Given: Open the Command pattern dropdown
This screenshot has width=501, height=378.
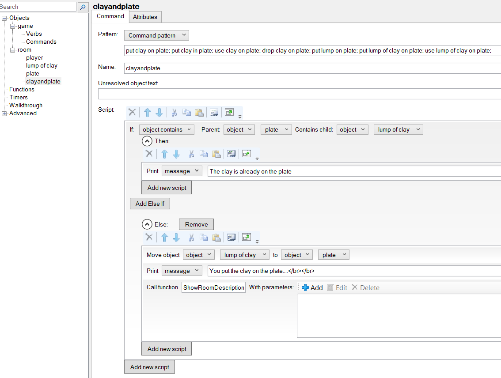Looking at the screenshot, I should pyautogui.click(x=156, y=35).
